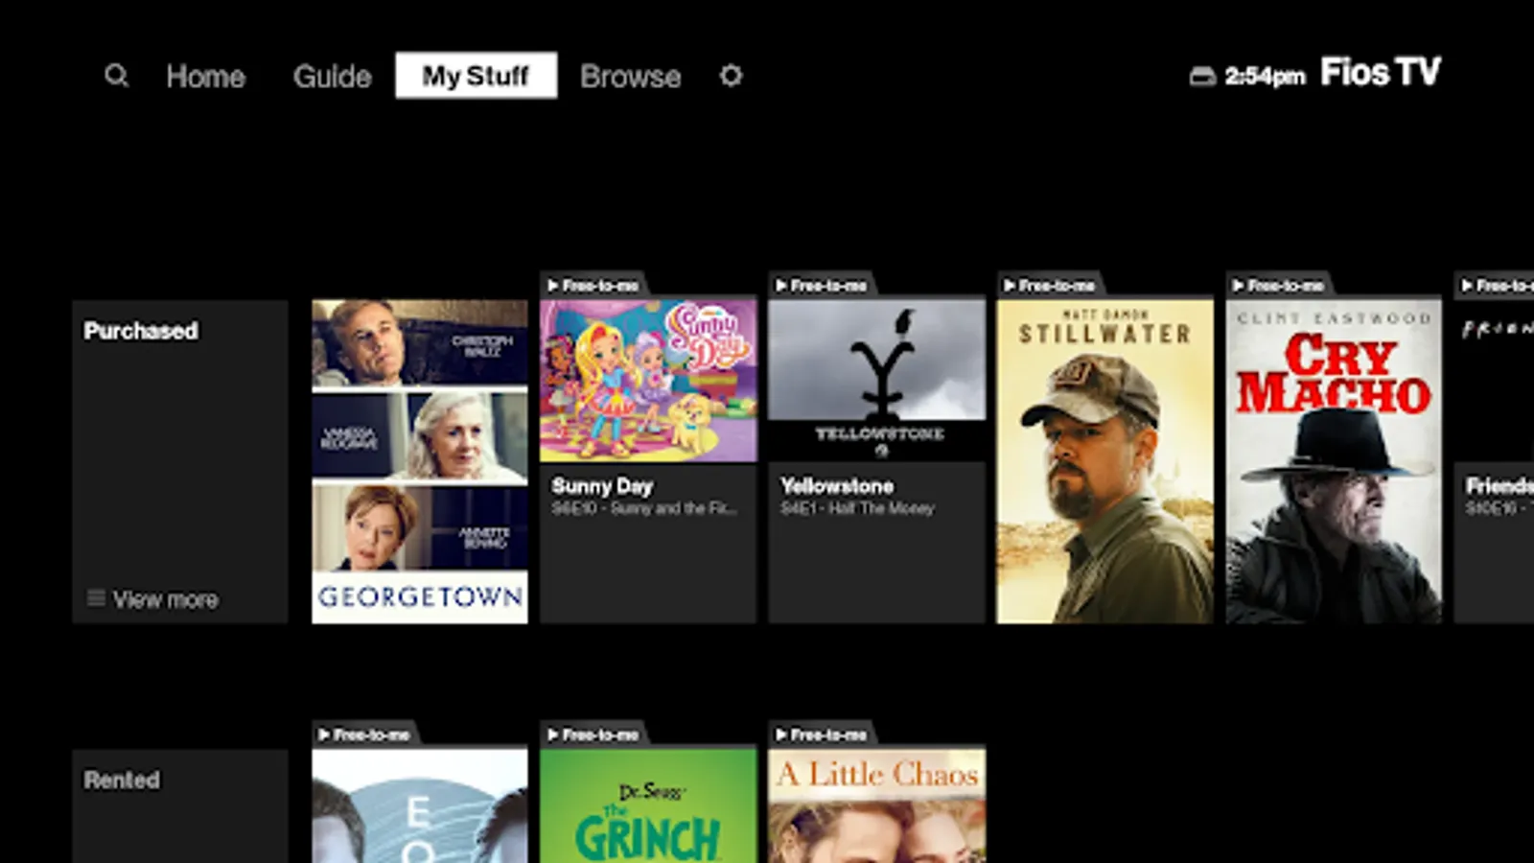Click the Free-to-me tag above Yellowstone

823,285
